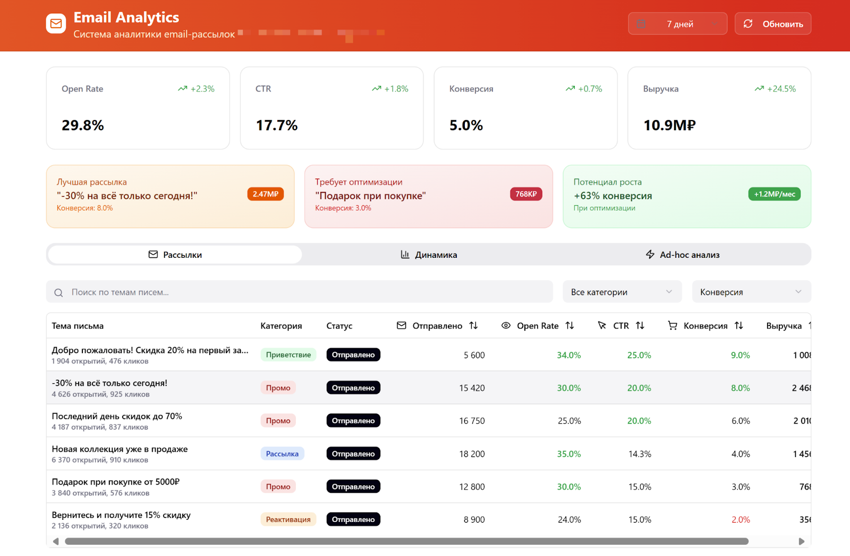Click the 16 750 sent count cell
Image resolution: width=850 pixels, height=556 pixels.
472,421
